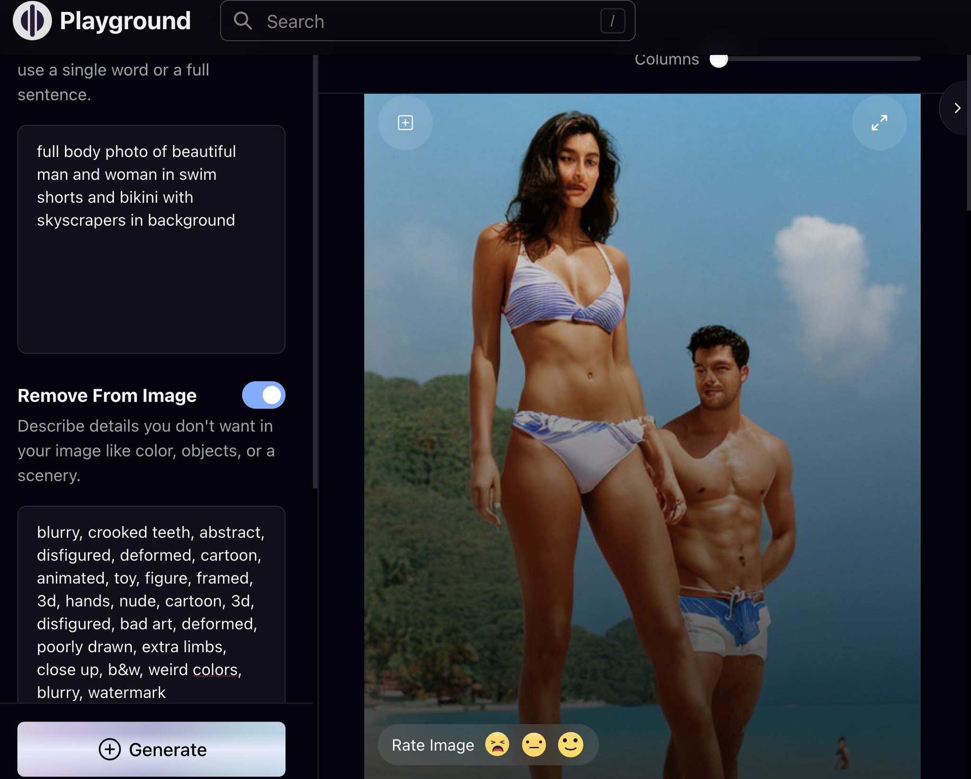Rate image with the angry face emoji
The image size is (971, 779).
coord(497,744)
